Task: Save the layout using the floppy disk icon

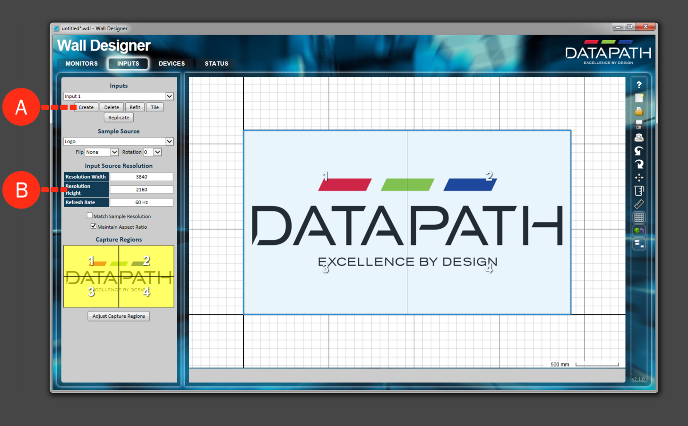Action: pos(639,124)
